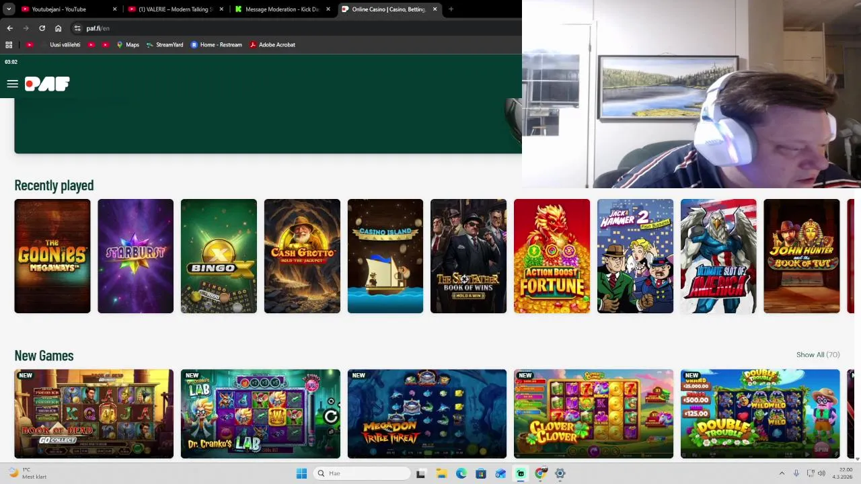Screen dimensions: 861x484
Task: Open Task View on the taskbar
Action: pyautogui.click(x=420, y=473)
